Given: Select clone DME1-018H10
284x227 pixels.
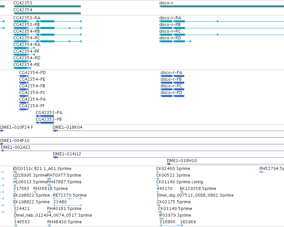Looking at the screenshot, I should tap(225, 164).
